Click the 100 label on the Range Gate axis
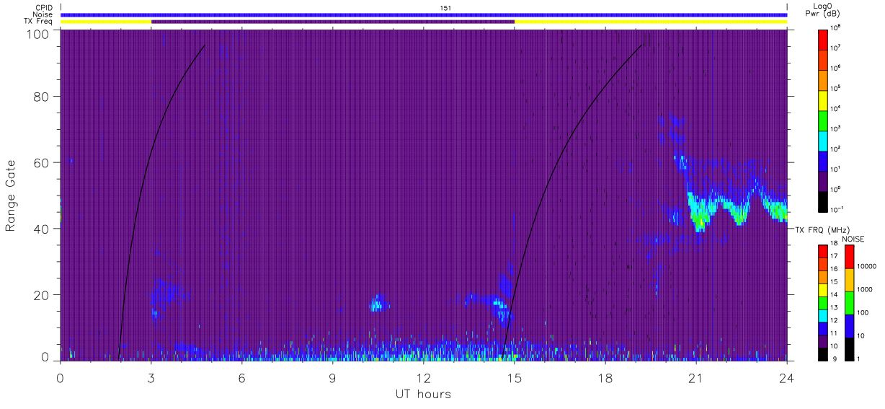Viewport: 885px width, 409px height. click(x=39, y=34)
